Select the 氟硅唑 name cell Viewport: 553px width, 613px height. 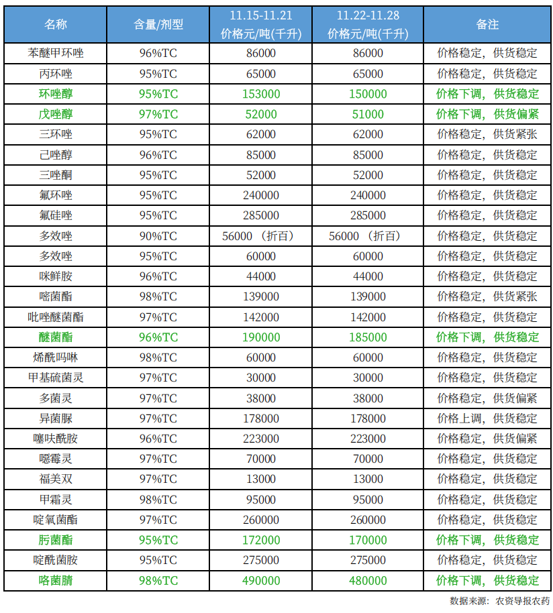[55, 215]
